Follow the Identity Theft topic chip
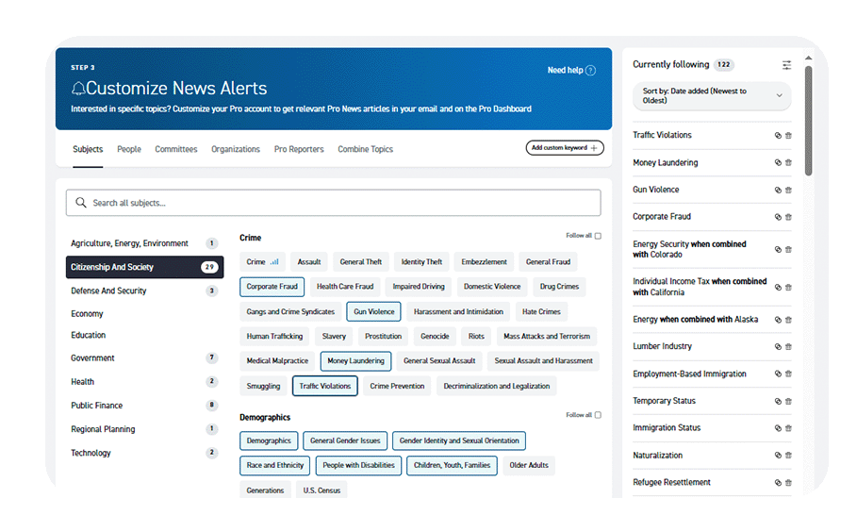The image size is (857, 532). coord(421,262)
